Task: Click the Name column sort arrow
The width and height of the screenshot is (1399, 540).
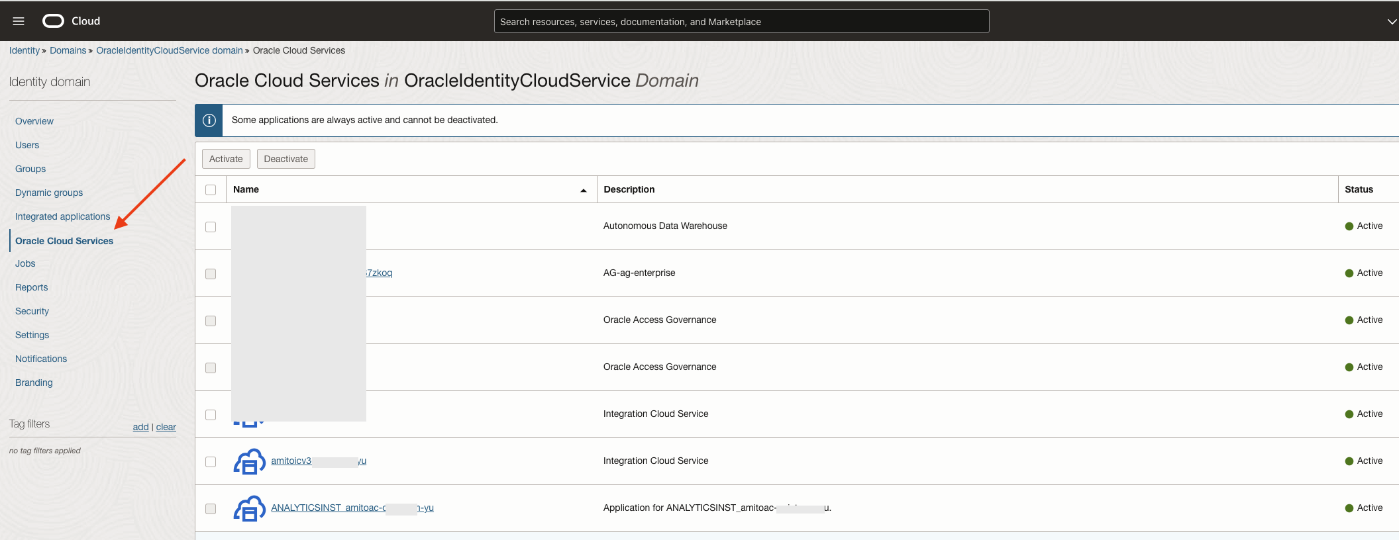Action: click(583, 191)
